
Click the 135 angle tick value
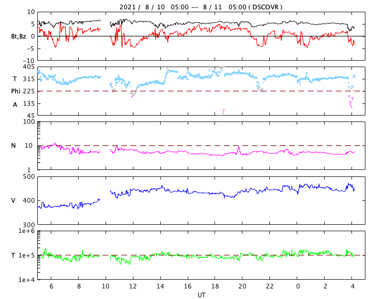pyautogui.click(x=29, y=103)
